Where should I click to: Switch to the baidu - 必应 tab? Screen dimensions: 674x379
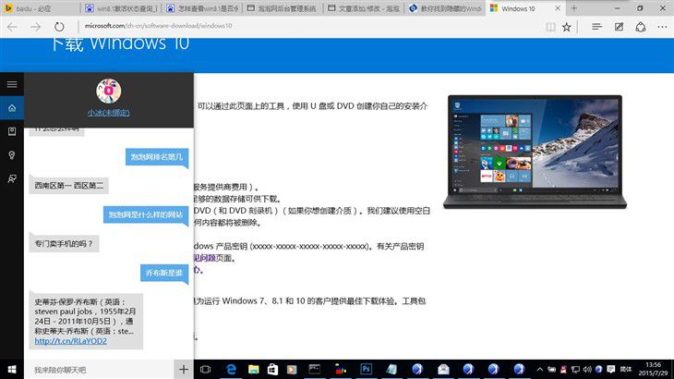pos(40,8)
